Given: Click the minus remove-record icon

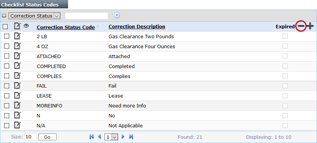Looking at the screenshot, I should (x=301, y=26).
